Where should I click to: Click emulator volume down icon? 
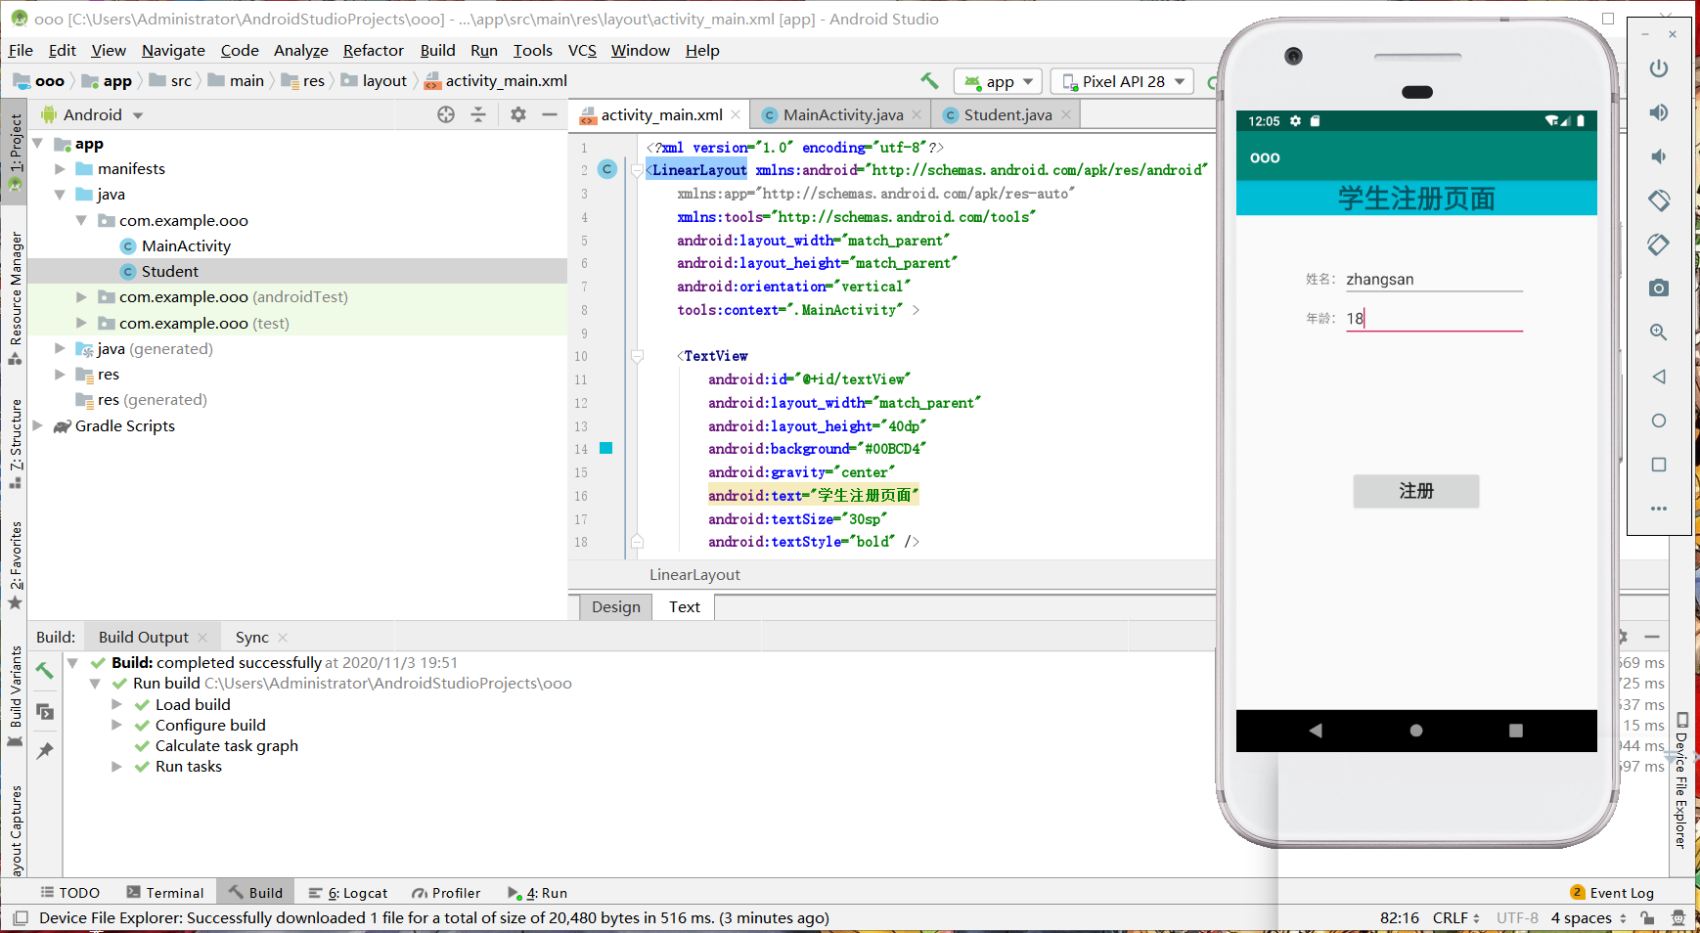1659,156
